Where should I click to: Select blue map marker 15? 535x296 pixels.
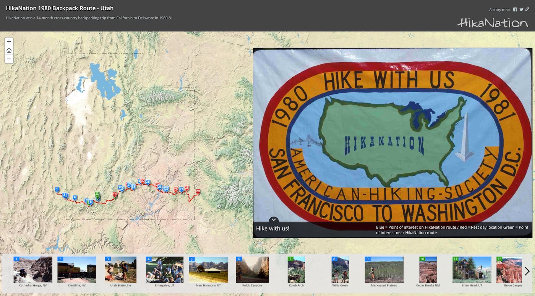tap(122, 189)
